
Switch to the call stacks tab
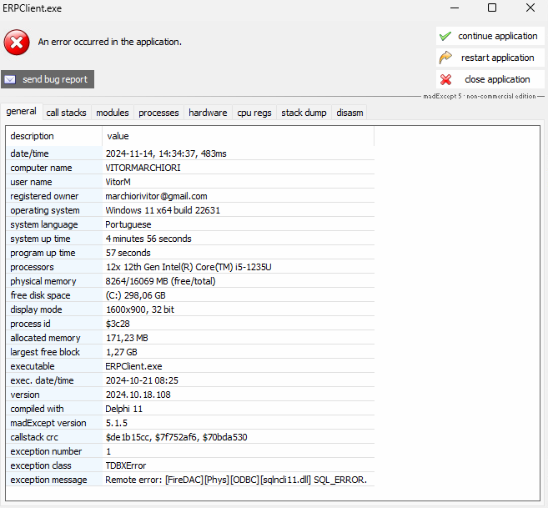pyautogui.click(x=66, y=113)
